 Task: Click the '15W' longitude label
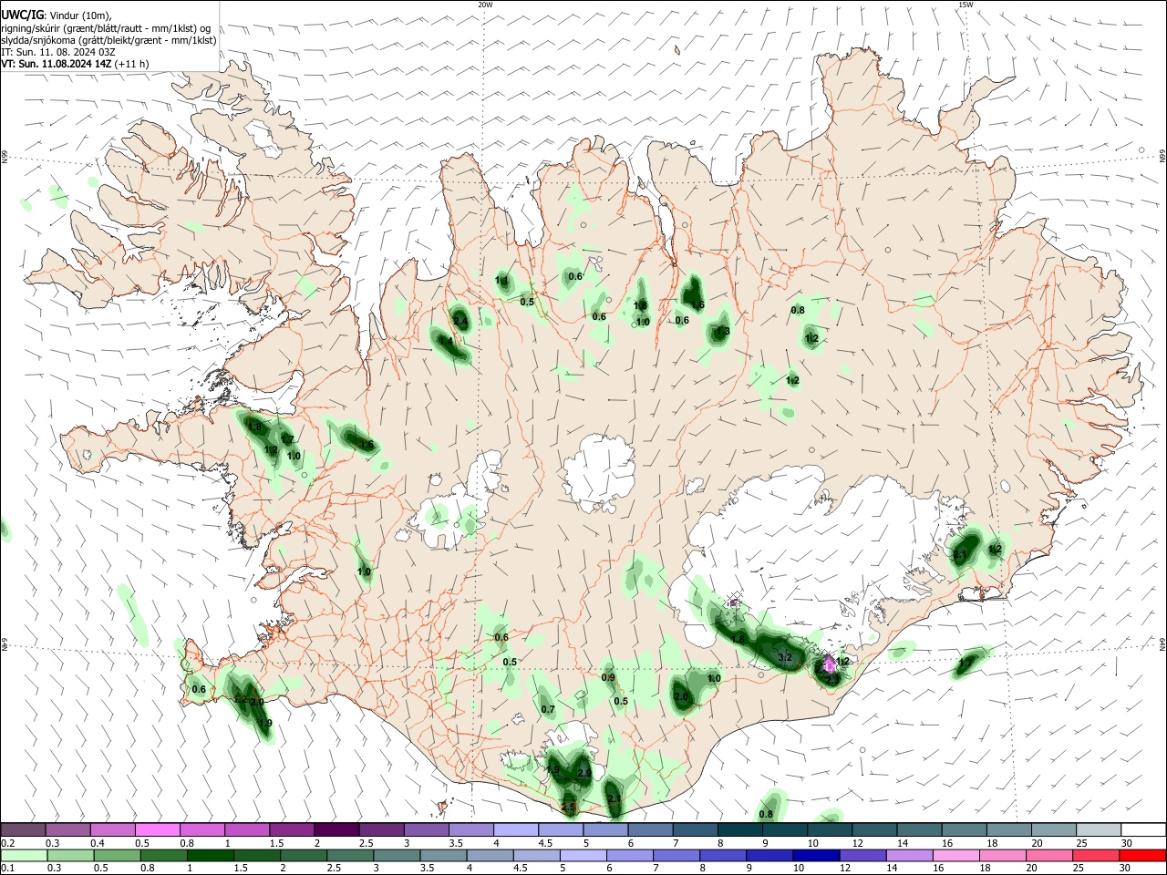[965, 5]
